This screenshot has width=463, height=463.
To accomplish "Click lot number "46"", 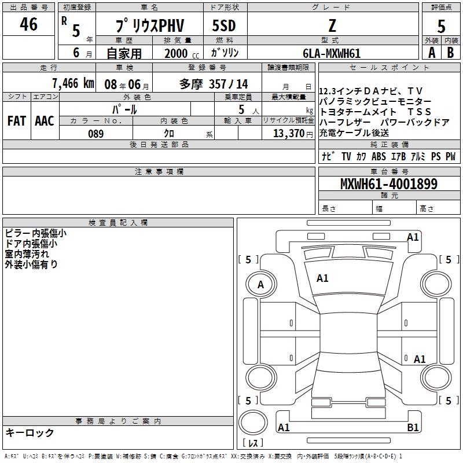I will pyautogui.click(x=28, y=24).
